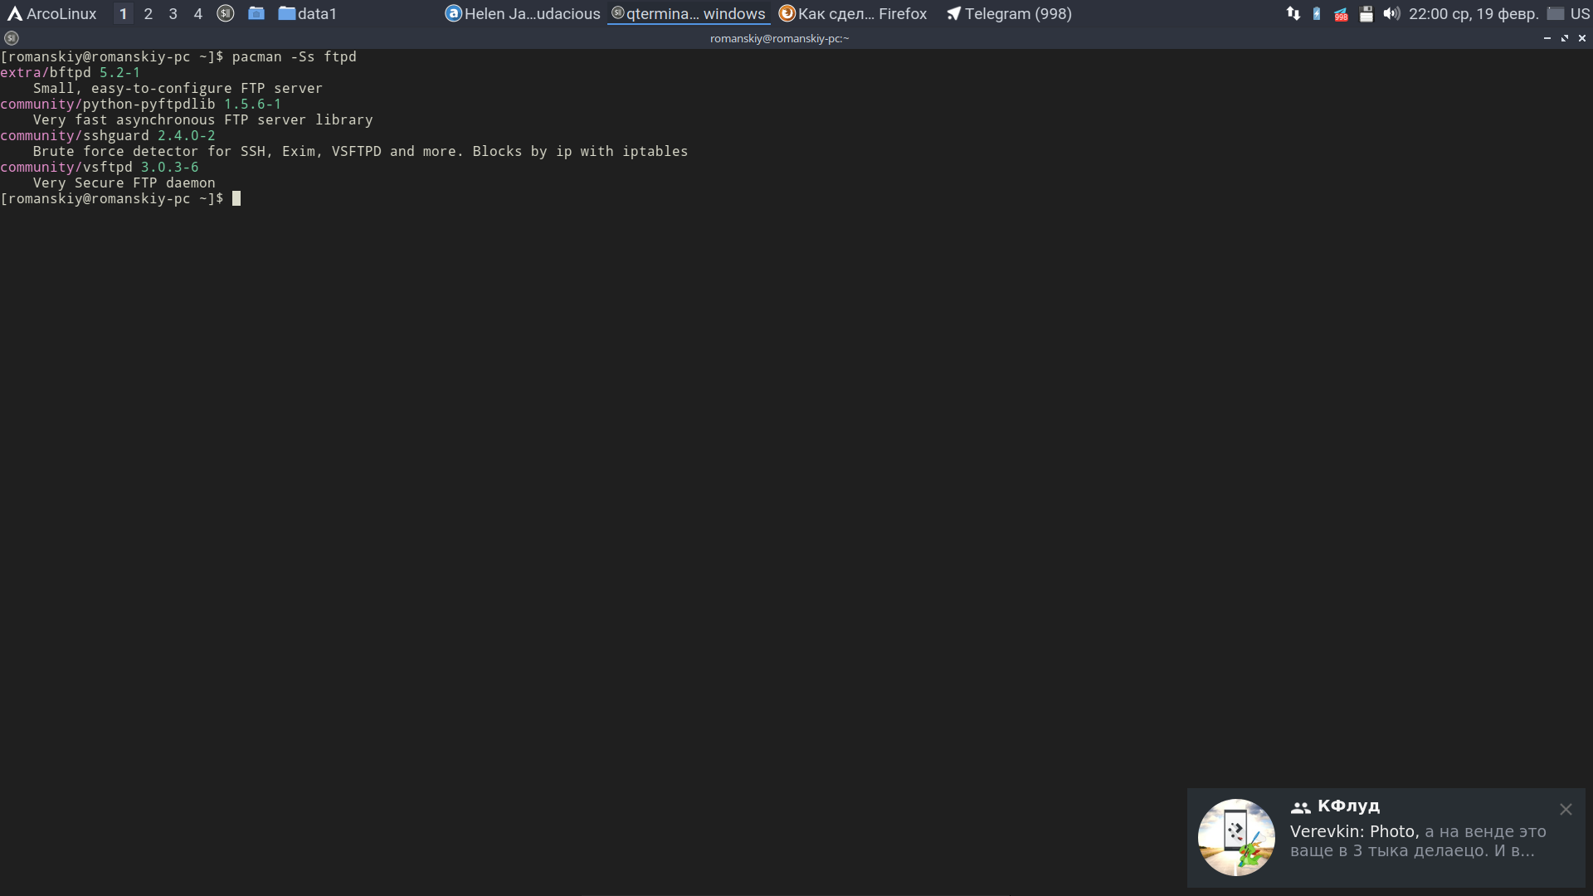Open Telegram tray icon with 998 badge

tap(1341, 13)
